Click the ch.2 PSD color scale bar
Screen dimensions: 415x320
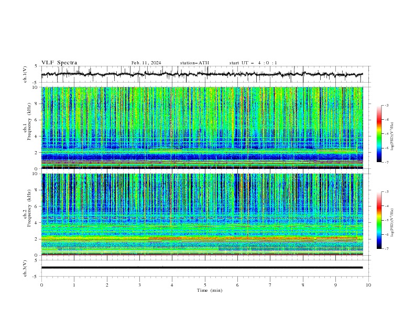coord(379,220)
